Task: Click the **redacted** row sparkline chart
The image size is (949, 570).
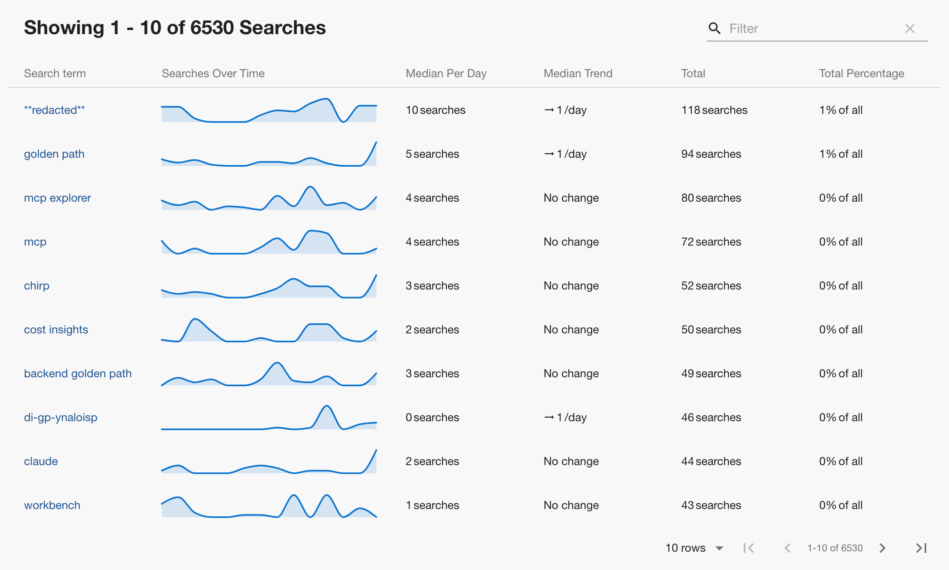Action: click(269, 110)
